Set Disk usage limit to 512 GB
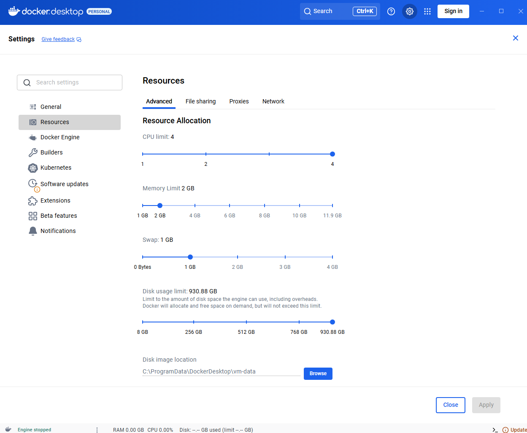 pos(246,322)
